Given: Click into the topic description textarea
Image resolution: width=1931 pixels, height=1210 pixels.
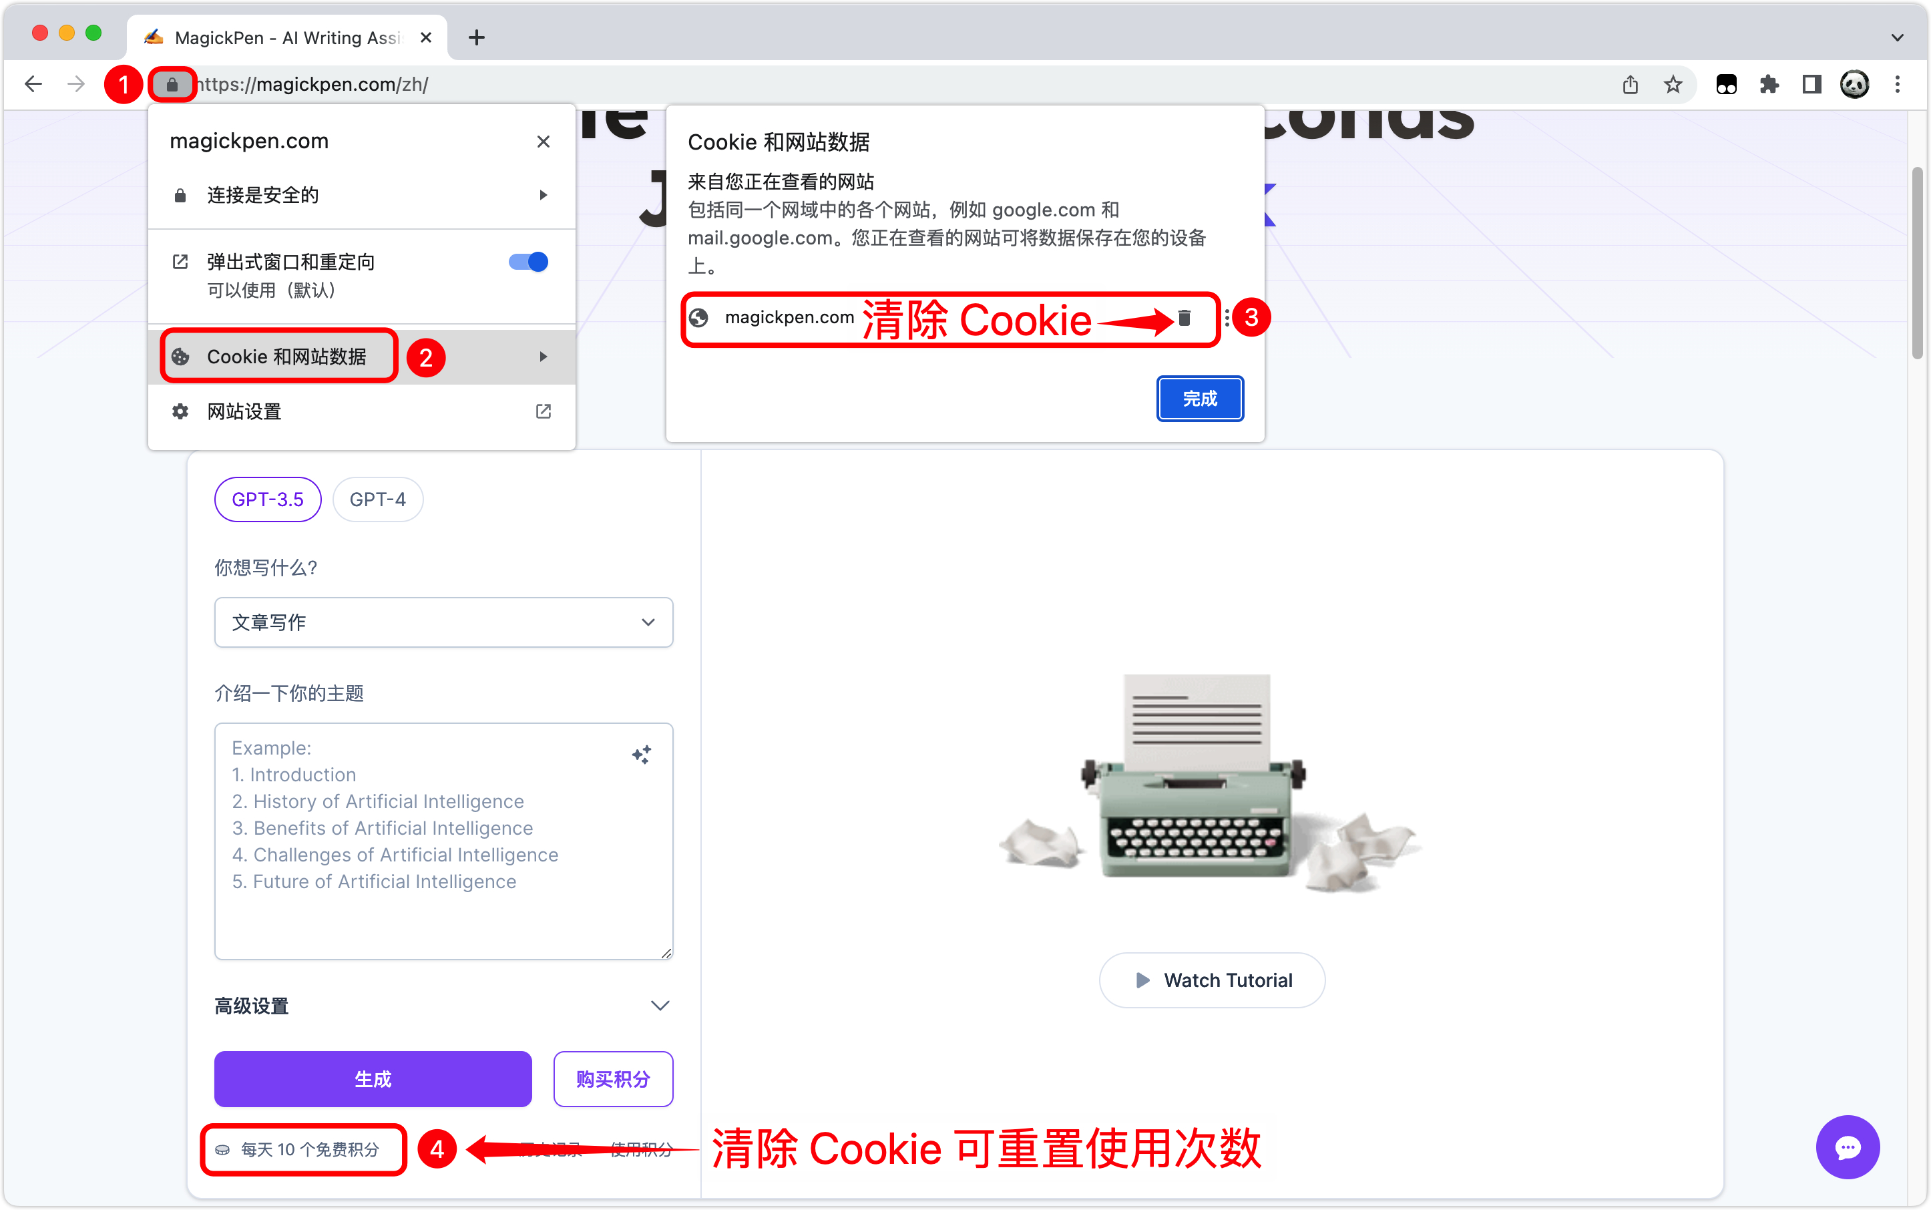Looking at the screenshot, I should 443,841.
